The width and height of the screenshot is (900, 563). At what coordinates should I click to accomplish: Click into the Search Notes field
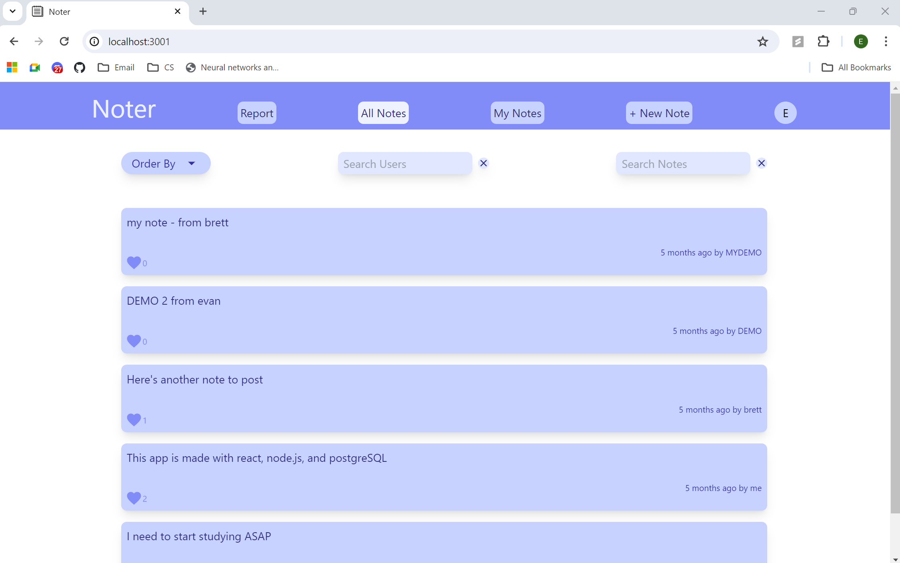(683, 164)
